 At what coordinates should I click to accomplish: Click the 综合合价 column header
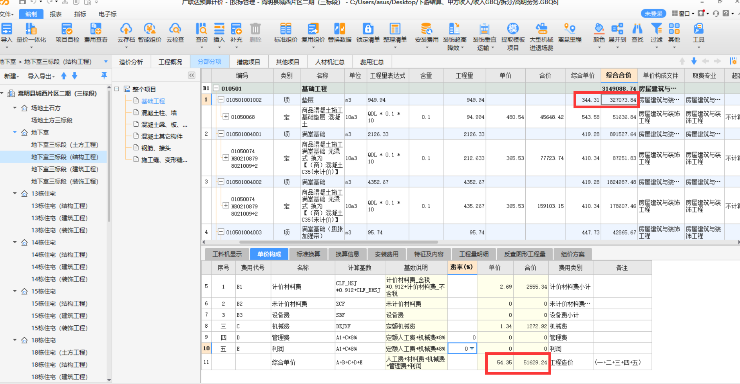pos(619,75)
